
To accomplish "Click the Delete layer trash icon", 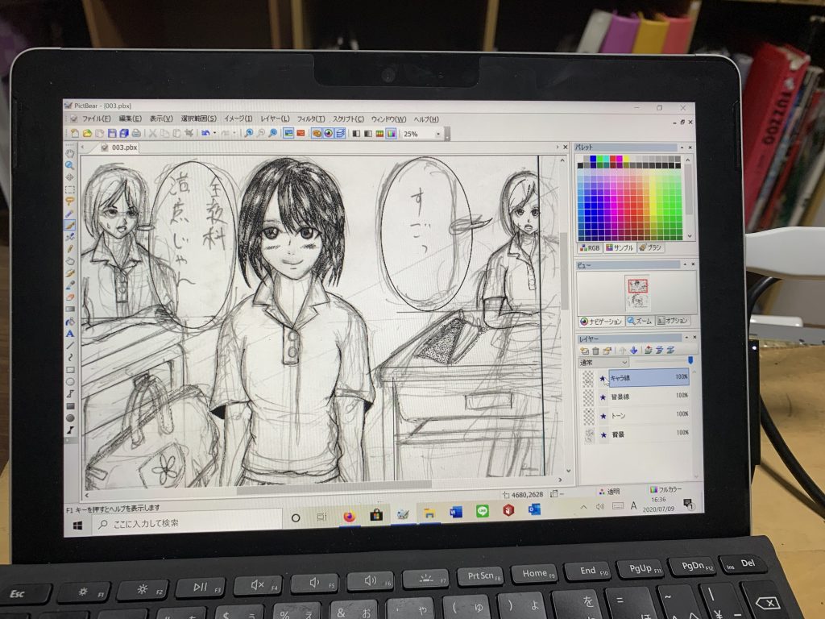I will (595, 350).
